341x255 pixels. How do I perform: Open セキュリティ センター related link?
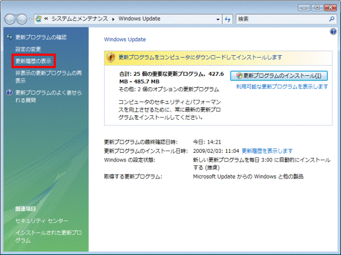[42, 221]
